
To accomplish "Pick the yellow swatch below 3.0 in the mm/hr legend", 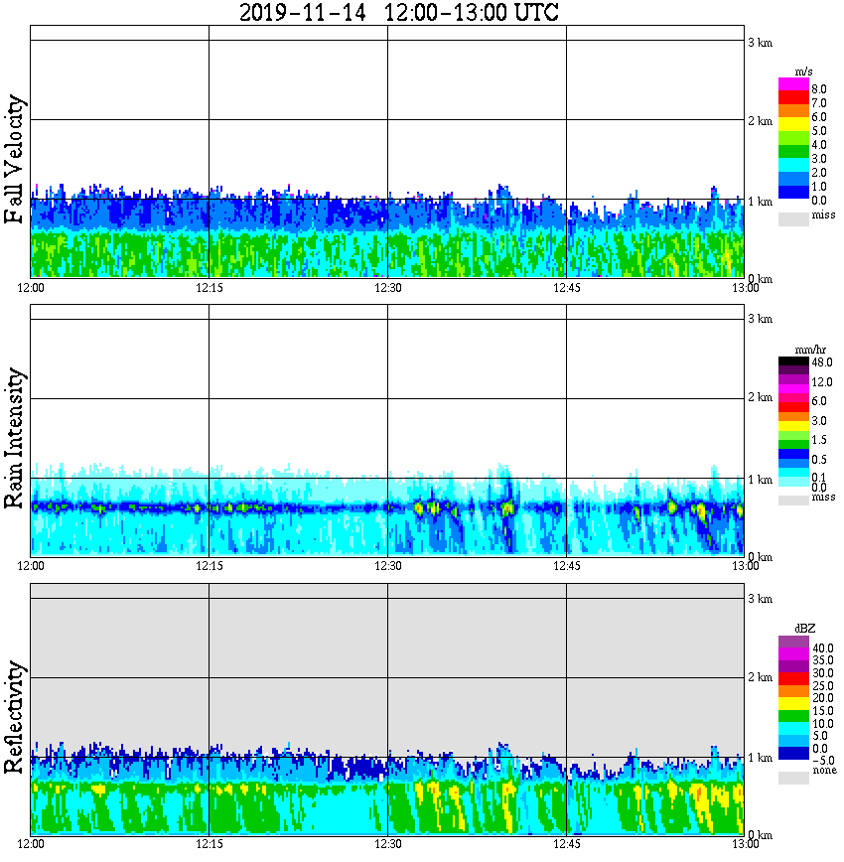I will pyautogui.click(x=793, y=425).
